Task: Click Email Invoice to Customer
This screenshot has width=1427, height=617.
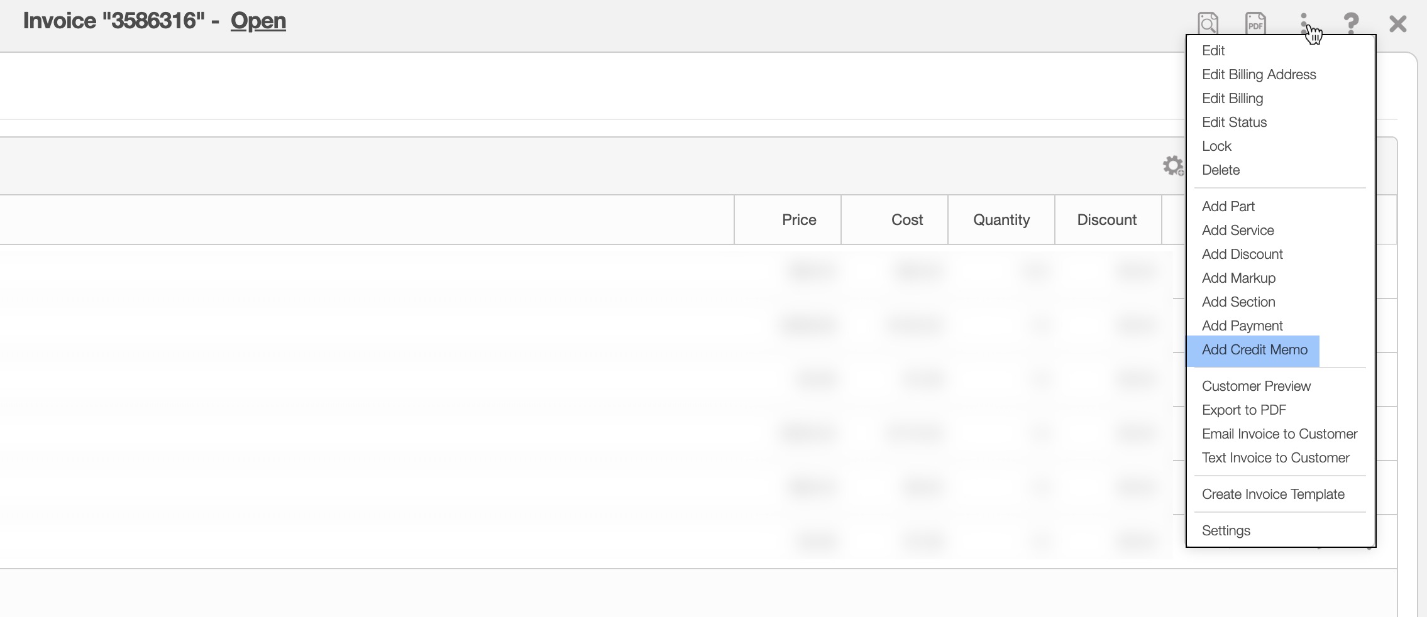Action: [1279, 434]
